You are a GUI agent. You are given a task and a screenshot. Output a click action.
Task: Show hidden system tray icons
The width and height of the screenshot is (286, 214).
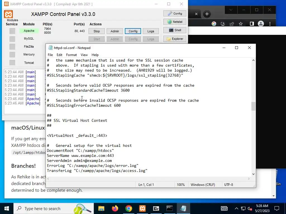point(236,208)
